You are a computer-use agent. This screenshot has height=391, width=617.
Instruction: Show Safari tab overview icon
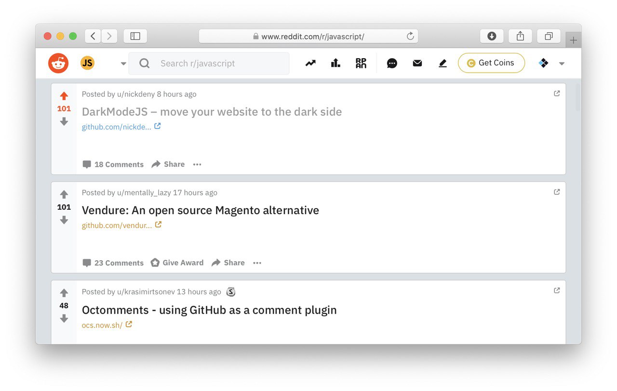coord(549,36)
